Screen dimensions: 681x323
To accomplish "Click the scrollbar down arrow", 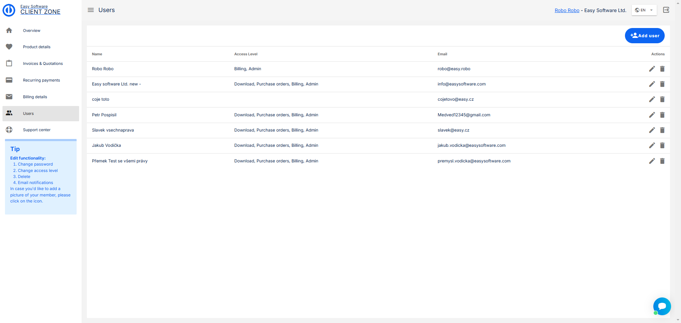I will pos(678,320).
